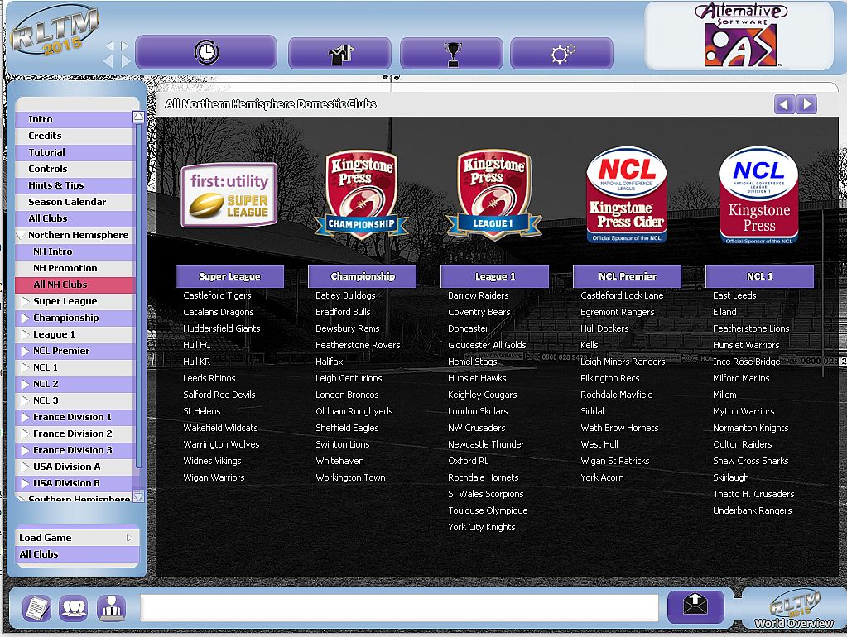847x637 pixels.
Task: Expand the Championship sidebar node
Action: coord(25,318)
